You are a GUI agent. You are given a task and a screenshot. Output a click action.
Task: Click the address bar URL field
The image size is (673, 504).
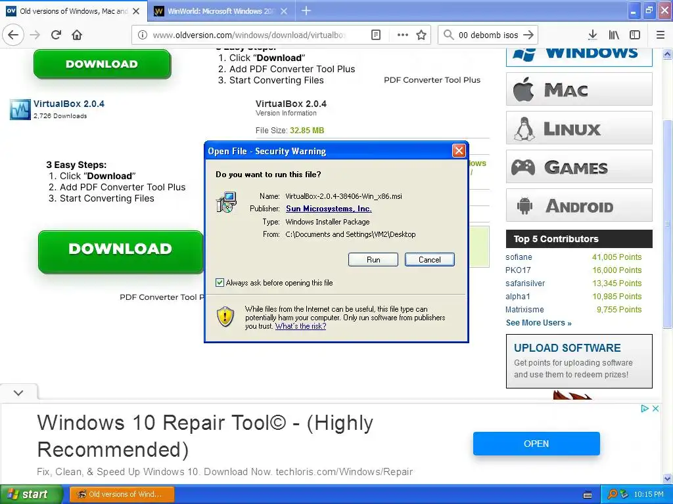pos(249,35)
